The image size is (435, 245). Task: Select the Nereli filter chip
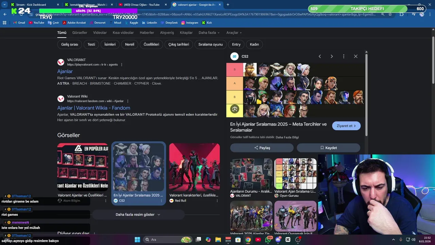[129, 44]
